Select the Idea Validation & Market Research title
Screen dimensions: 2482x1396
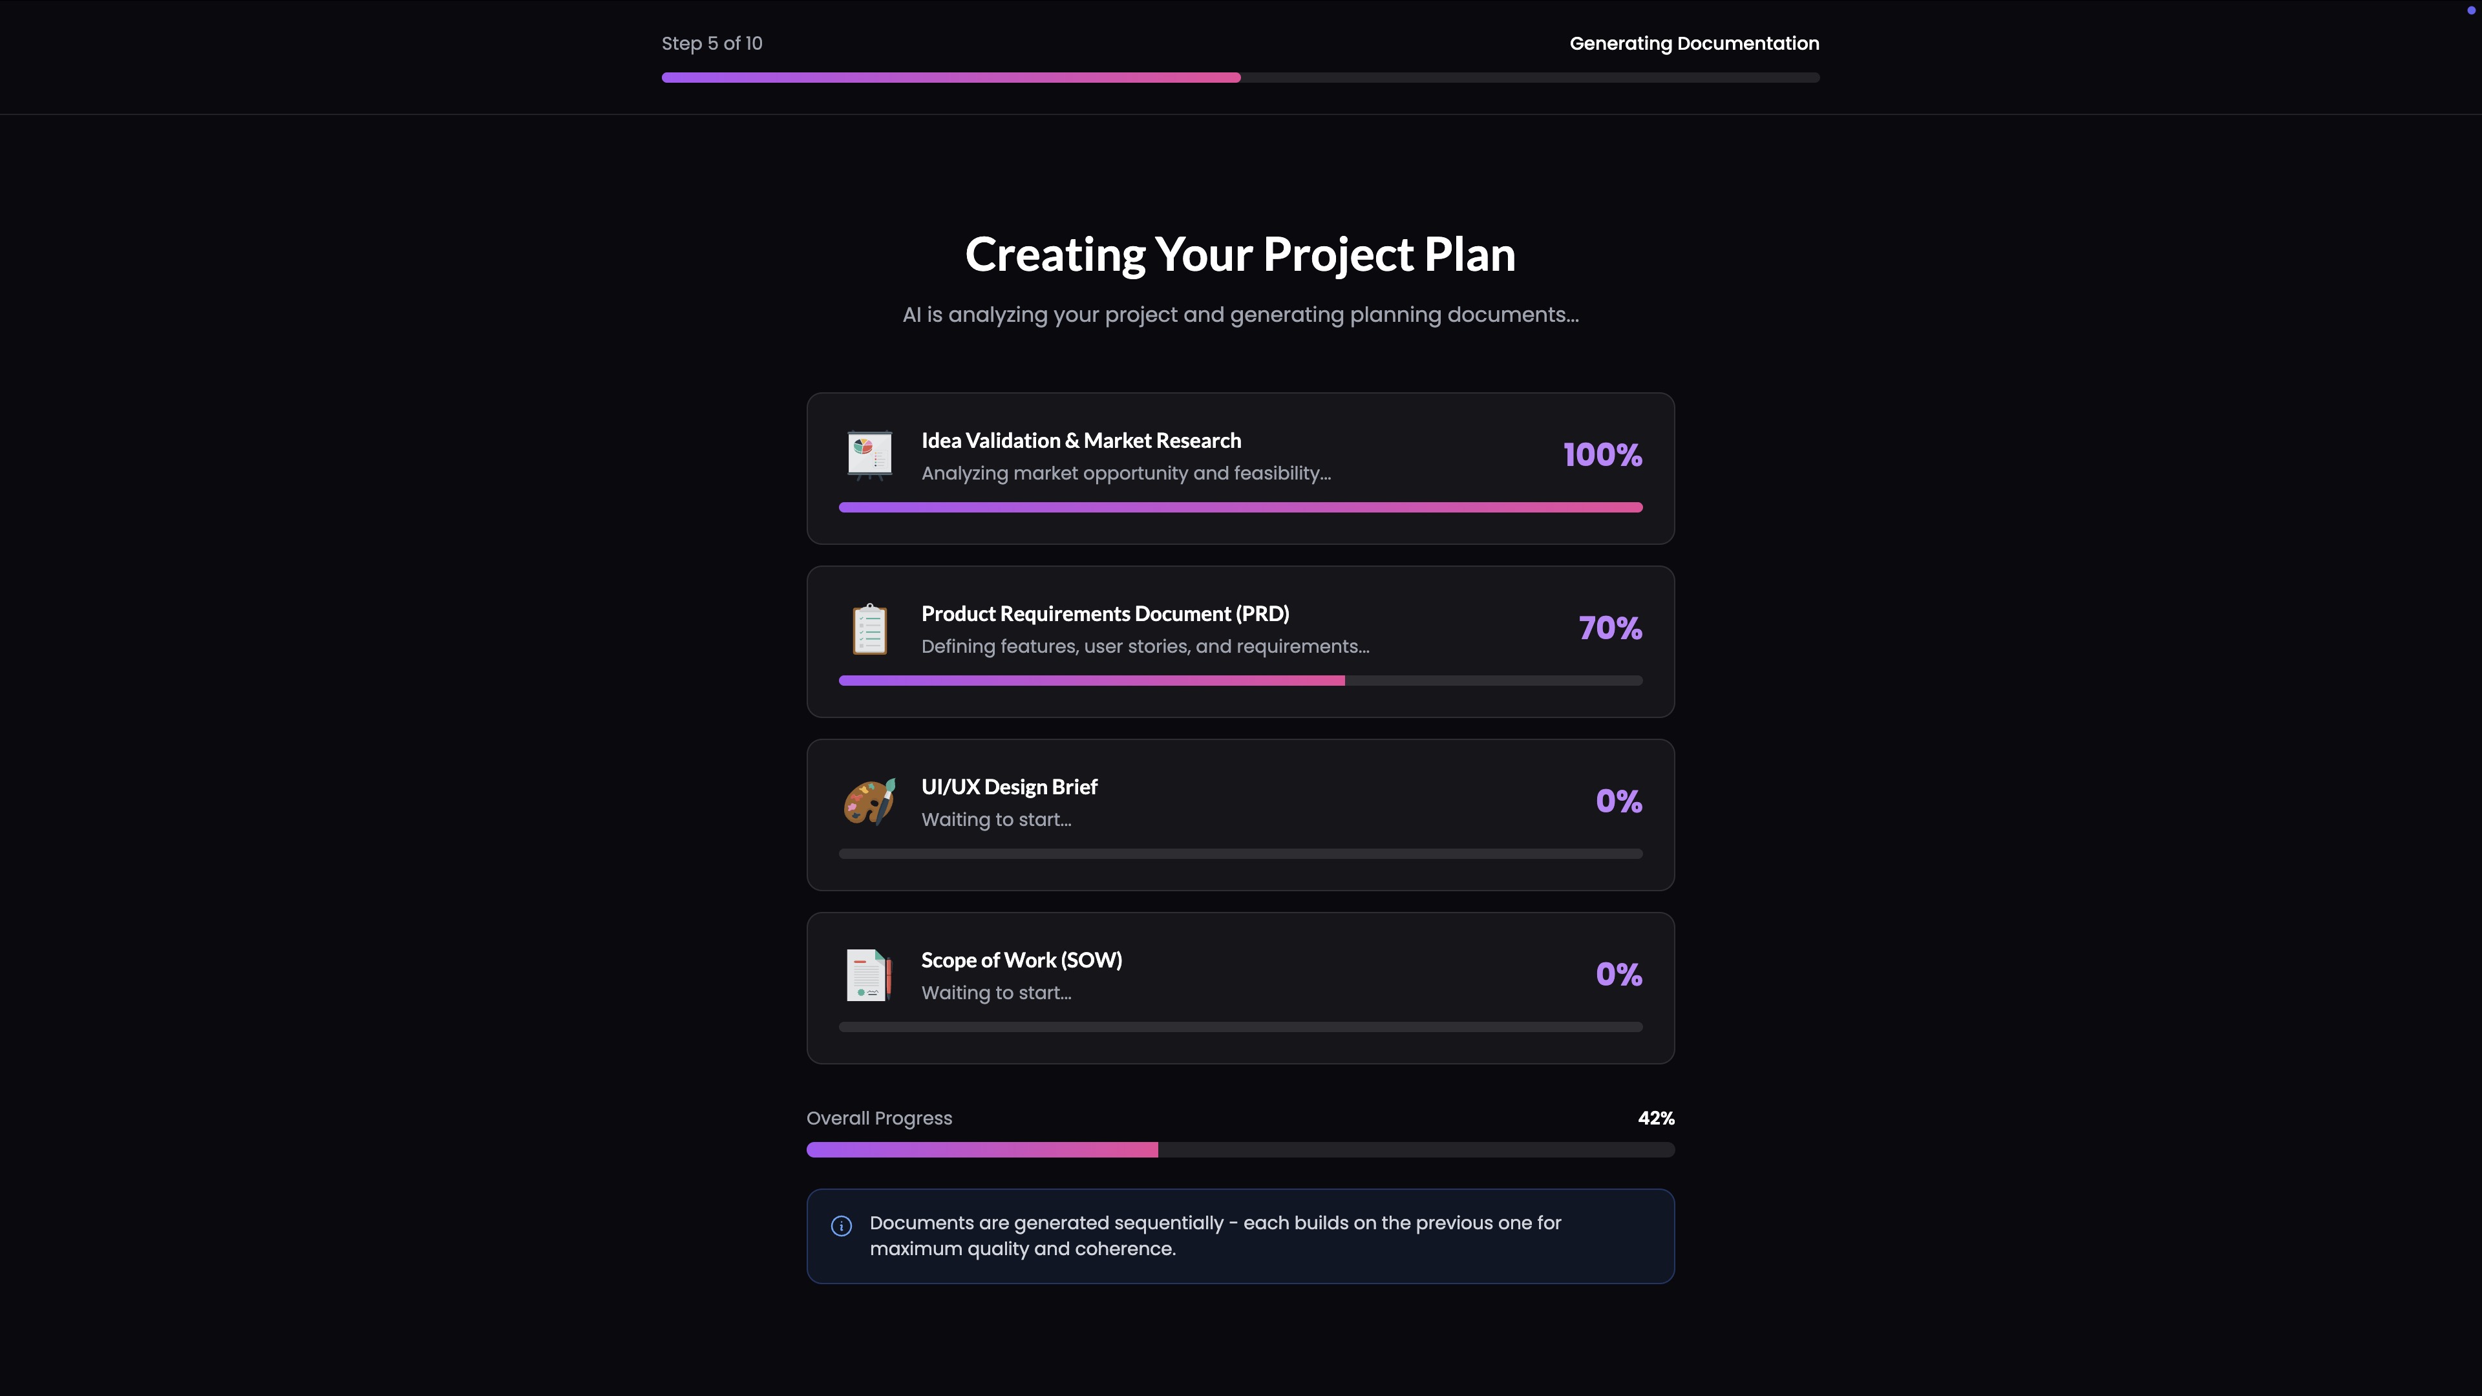[x=1081, y=440]
